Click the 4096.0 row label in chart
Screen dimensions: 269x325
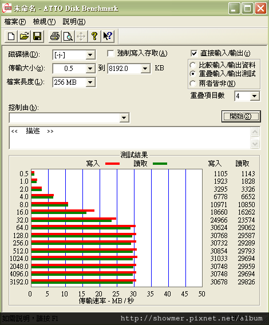[x=19, y=274]
